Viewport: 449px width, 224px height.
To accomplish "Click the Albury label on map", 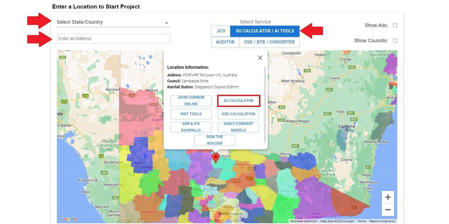I will point(285,154).
